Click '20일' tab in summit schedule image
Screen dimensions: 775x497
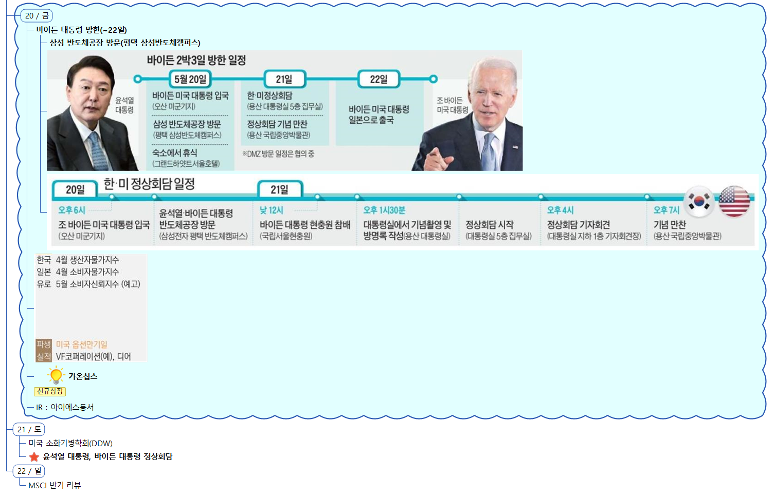(75, 189)
